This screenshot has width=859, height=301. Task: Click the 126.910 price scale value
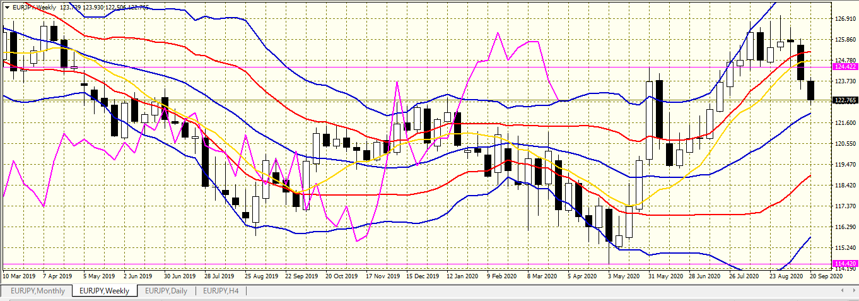point(844,19)
